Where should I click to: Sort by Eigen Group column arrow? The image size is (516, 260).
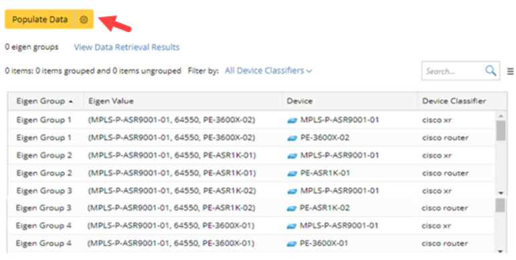tap(71, 102)
